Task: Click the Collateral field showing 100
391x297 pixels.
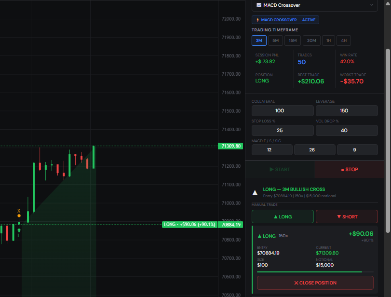Action: (283, 110)
